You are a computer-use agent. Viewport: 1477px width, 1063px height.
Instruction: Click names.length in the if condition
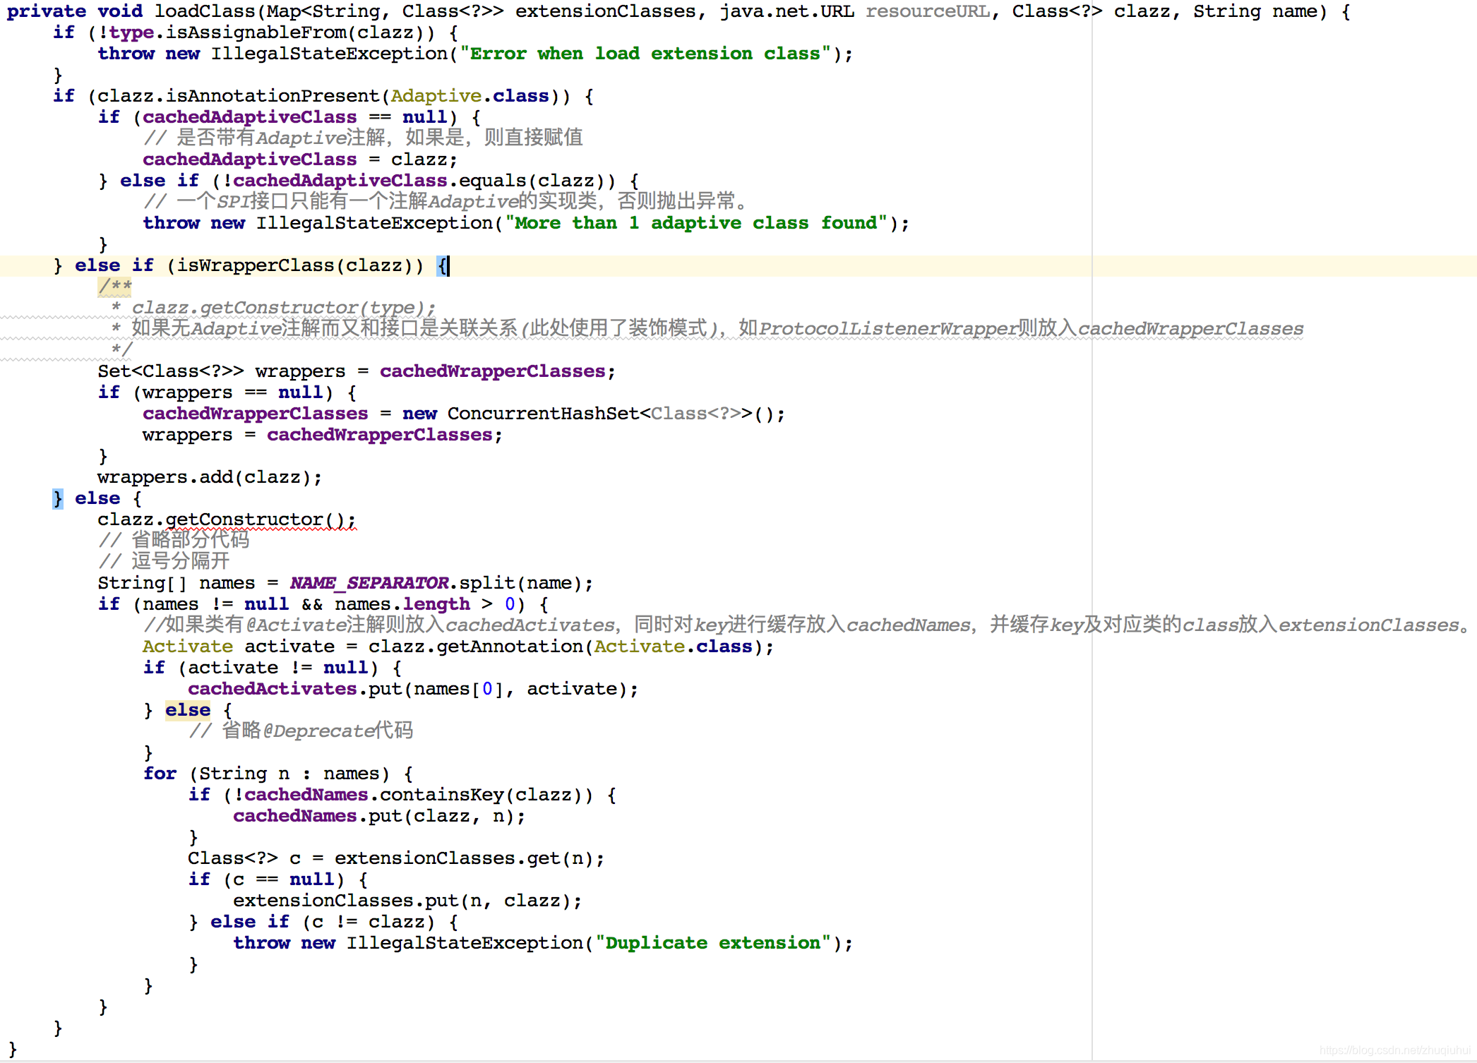point(402,604)
